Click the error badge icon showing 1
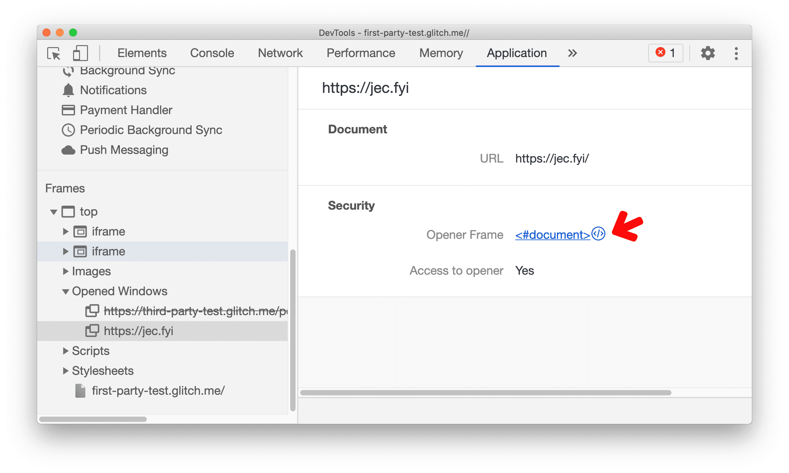 tap(667, 52)
